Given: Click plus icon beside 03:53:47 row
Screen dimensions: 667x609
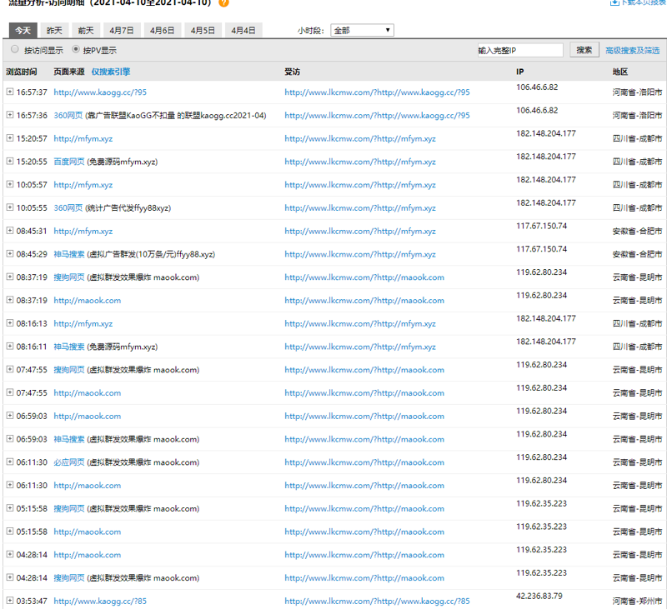Looking at the screenshot, I should (10, 602).
